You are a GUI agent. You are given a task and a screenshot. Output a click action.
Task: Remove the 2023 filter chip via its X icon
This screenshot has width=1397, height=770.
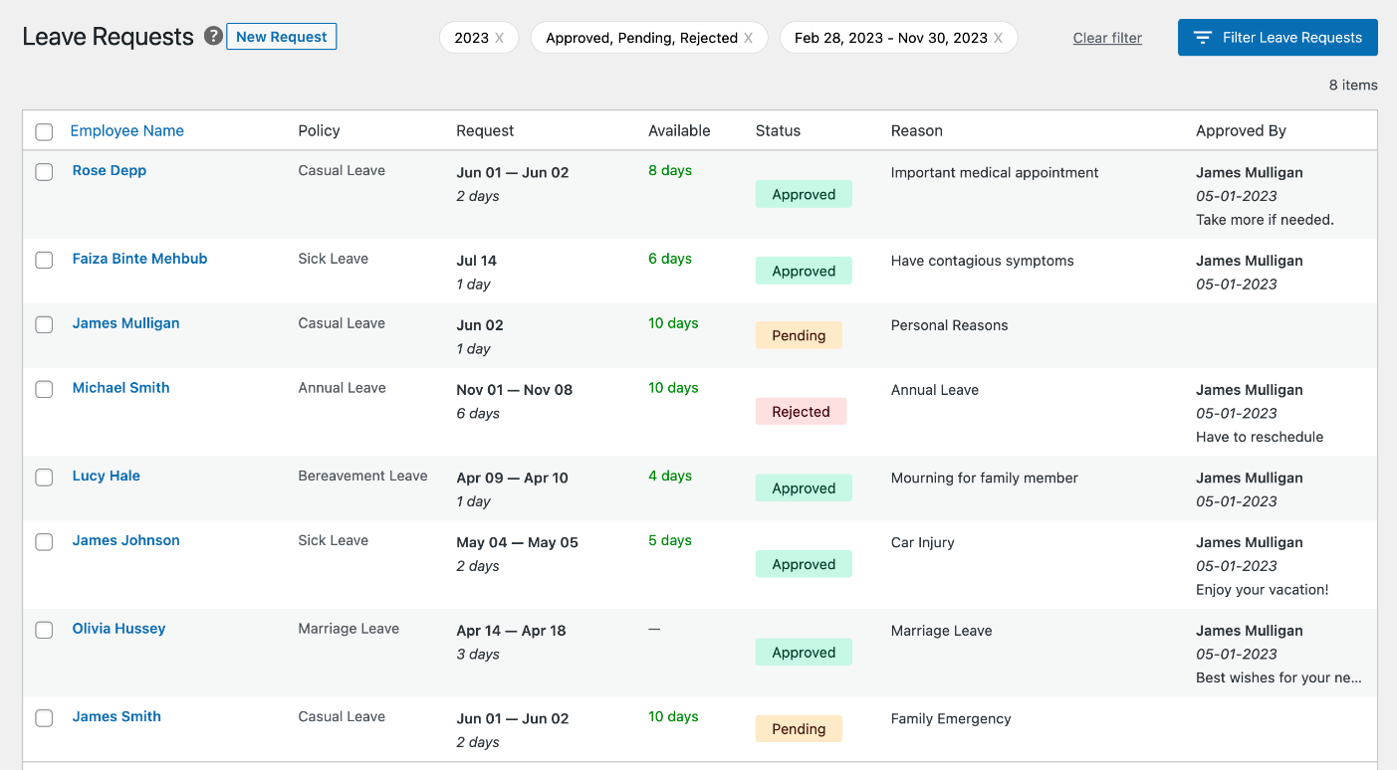[502, 37]
